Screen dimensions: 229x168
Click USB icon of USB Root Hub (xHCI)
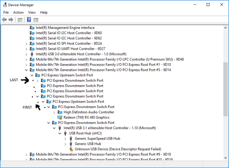click(65, 133)
